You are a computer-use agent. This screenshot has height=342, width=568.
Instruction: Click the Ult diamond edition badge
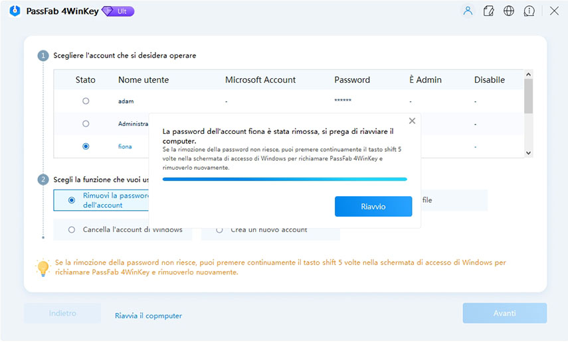118,11
